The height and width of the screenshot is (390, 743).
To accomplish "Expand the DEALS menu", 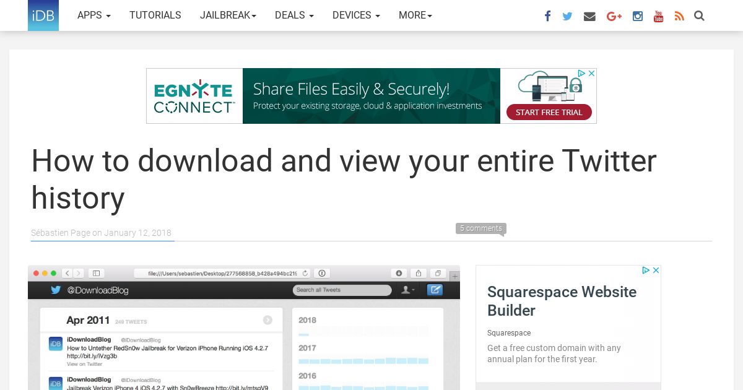I will (x=294, y=15).
